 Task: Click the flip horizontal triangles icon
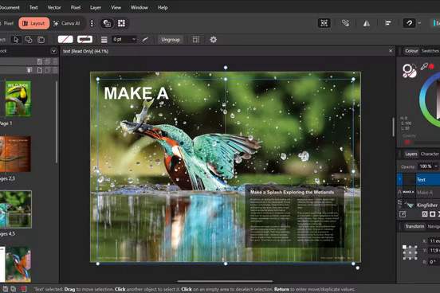[367, 23]
